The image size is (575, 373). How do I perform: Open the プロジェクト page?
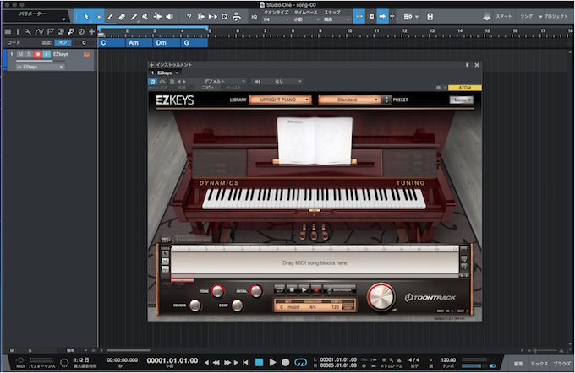click(x=556, y=17)
